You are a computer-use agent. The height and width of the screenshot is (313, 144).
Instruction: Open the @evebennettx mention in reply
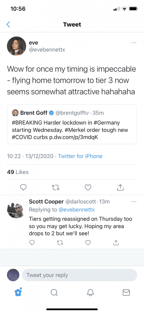(x=76, y=210)
